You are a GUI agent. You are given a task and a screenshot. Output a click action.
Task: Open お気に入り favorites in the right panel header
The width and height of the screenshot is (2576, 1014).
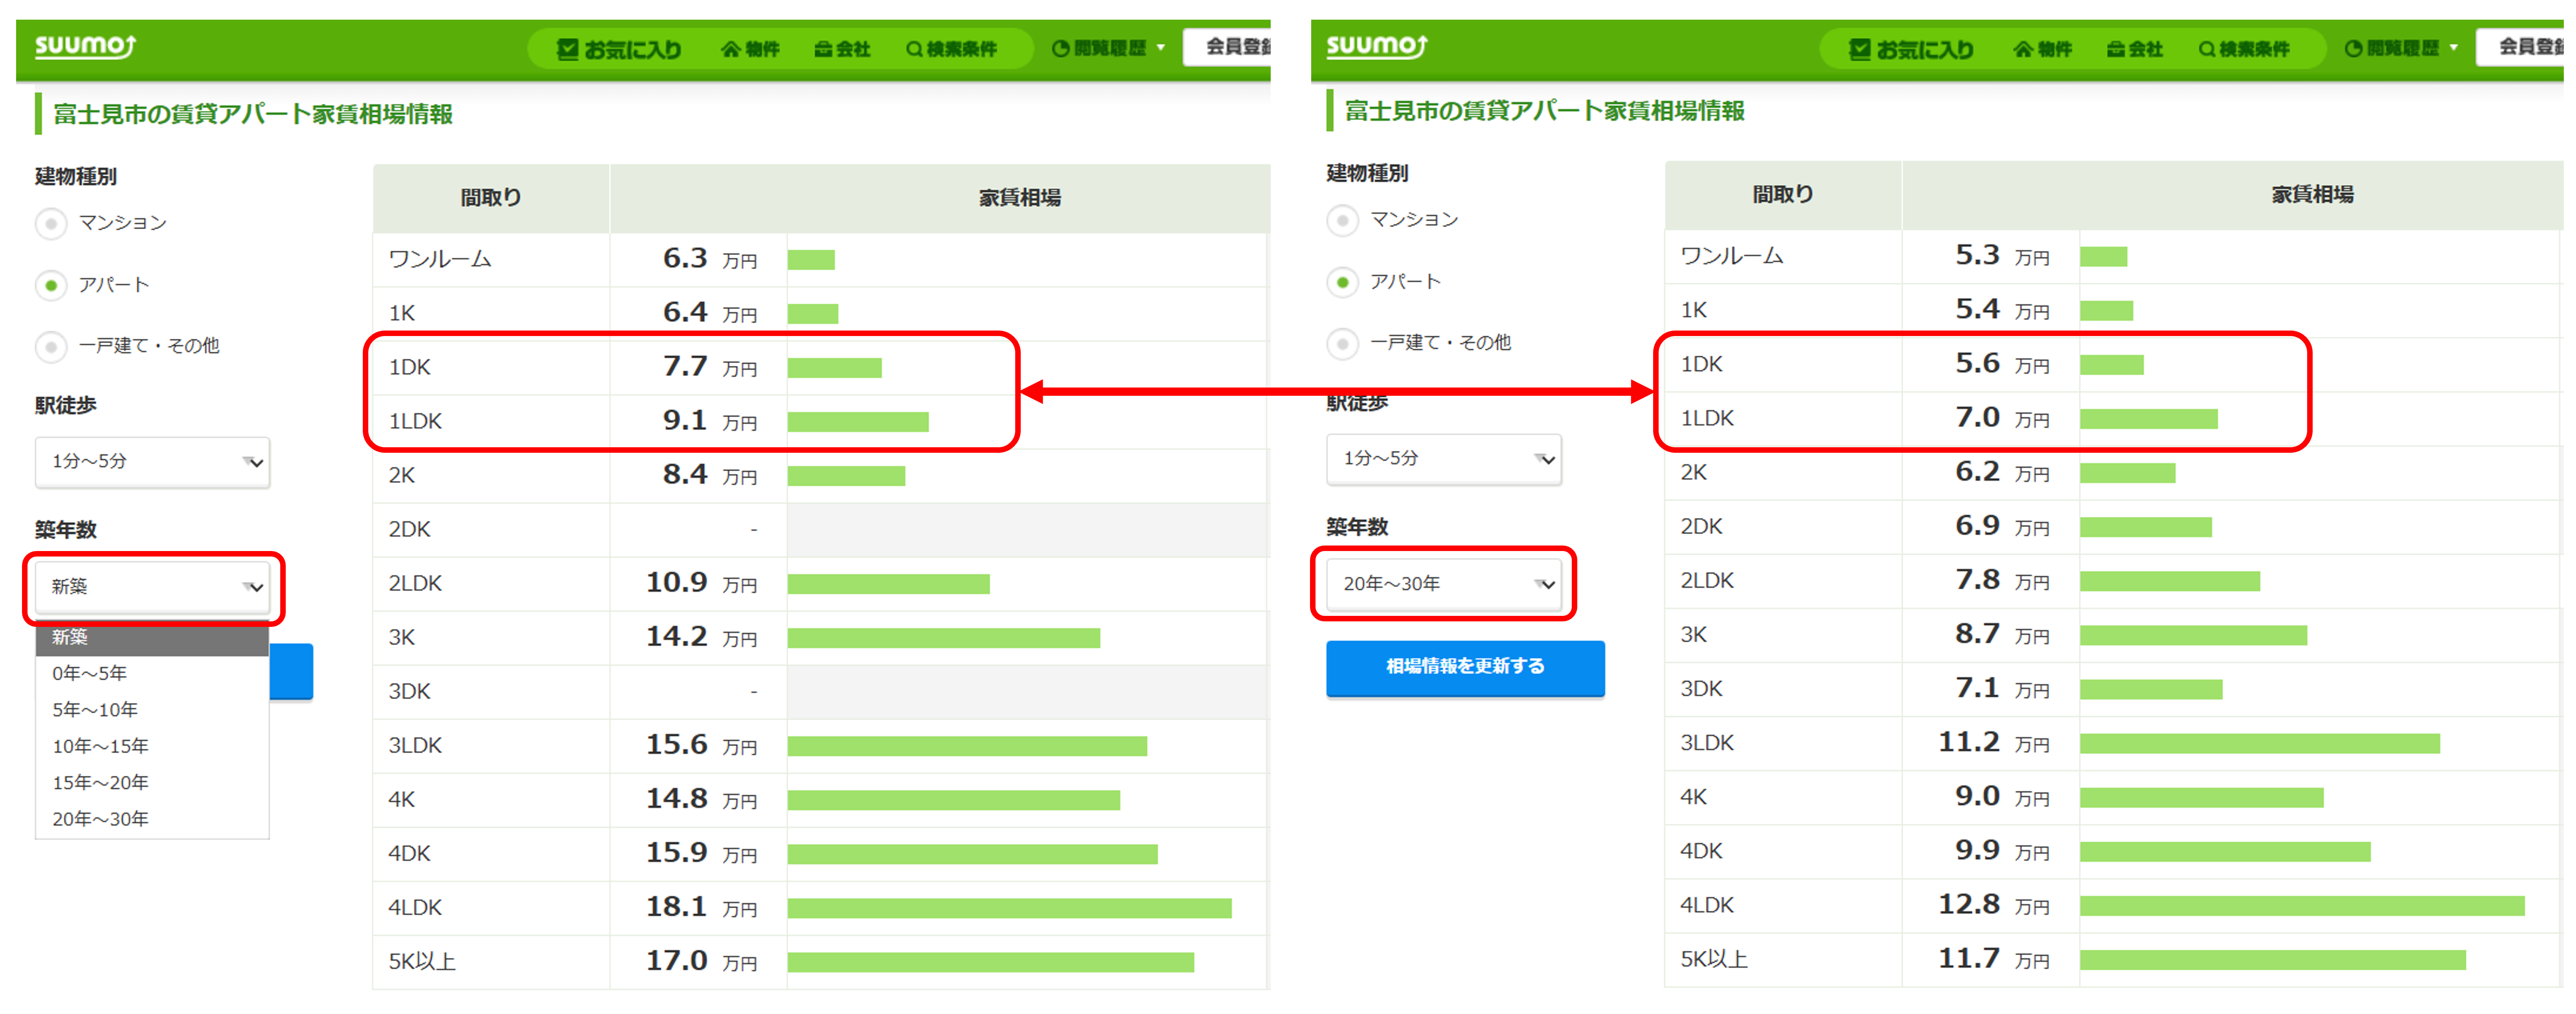[x=1911, y=49]
